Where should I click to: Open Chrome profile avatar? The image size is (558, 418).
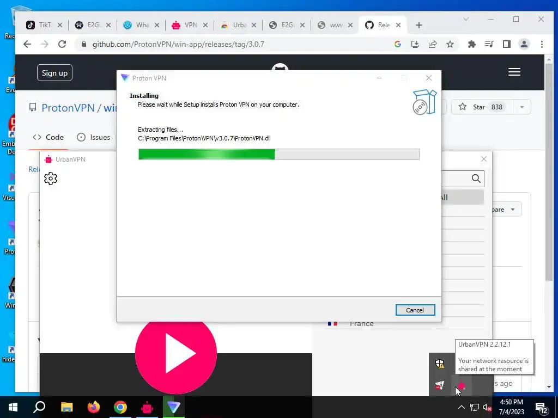click(x=524, y=44)
